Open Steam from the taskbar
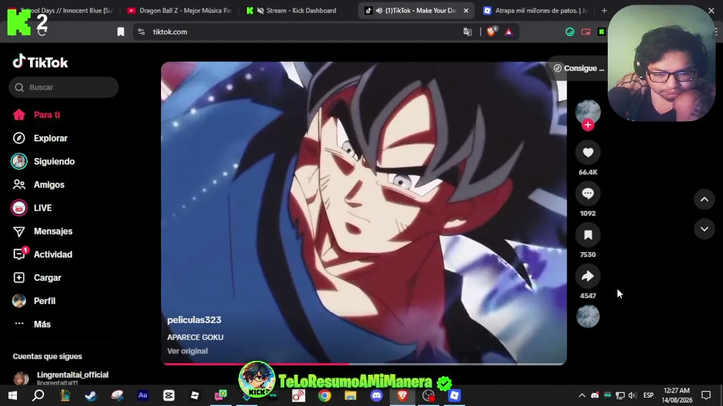 90,395
